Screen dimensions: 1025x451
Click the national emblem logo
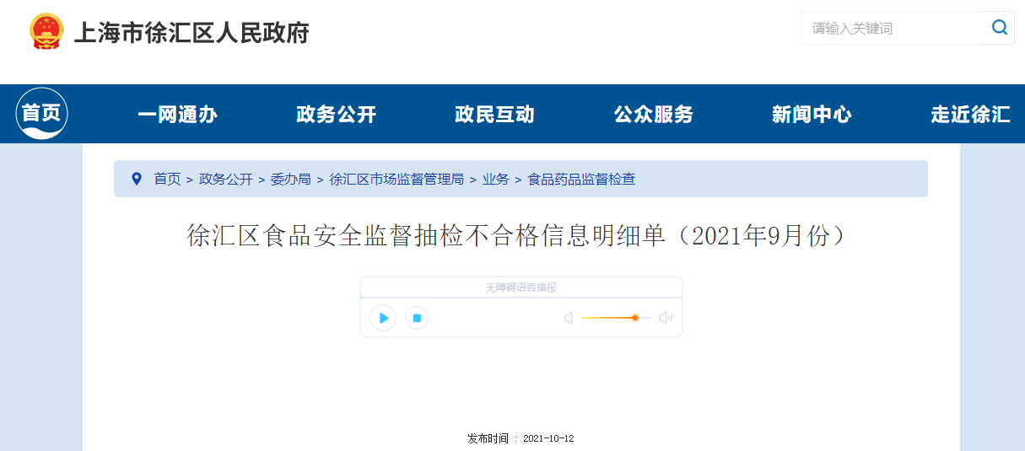point(46,32)
